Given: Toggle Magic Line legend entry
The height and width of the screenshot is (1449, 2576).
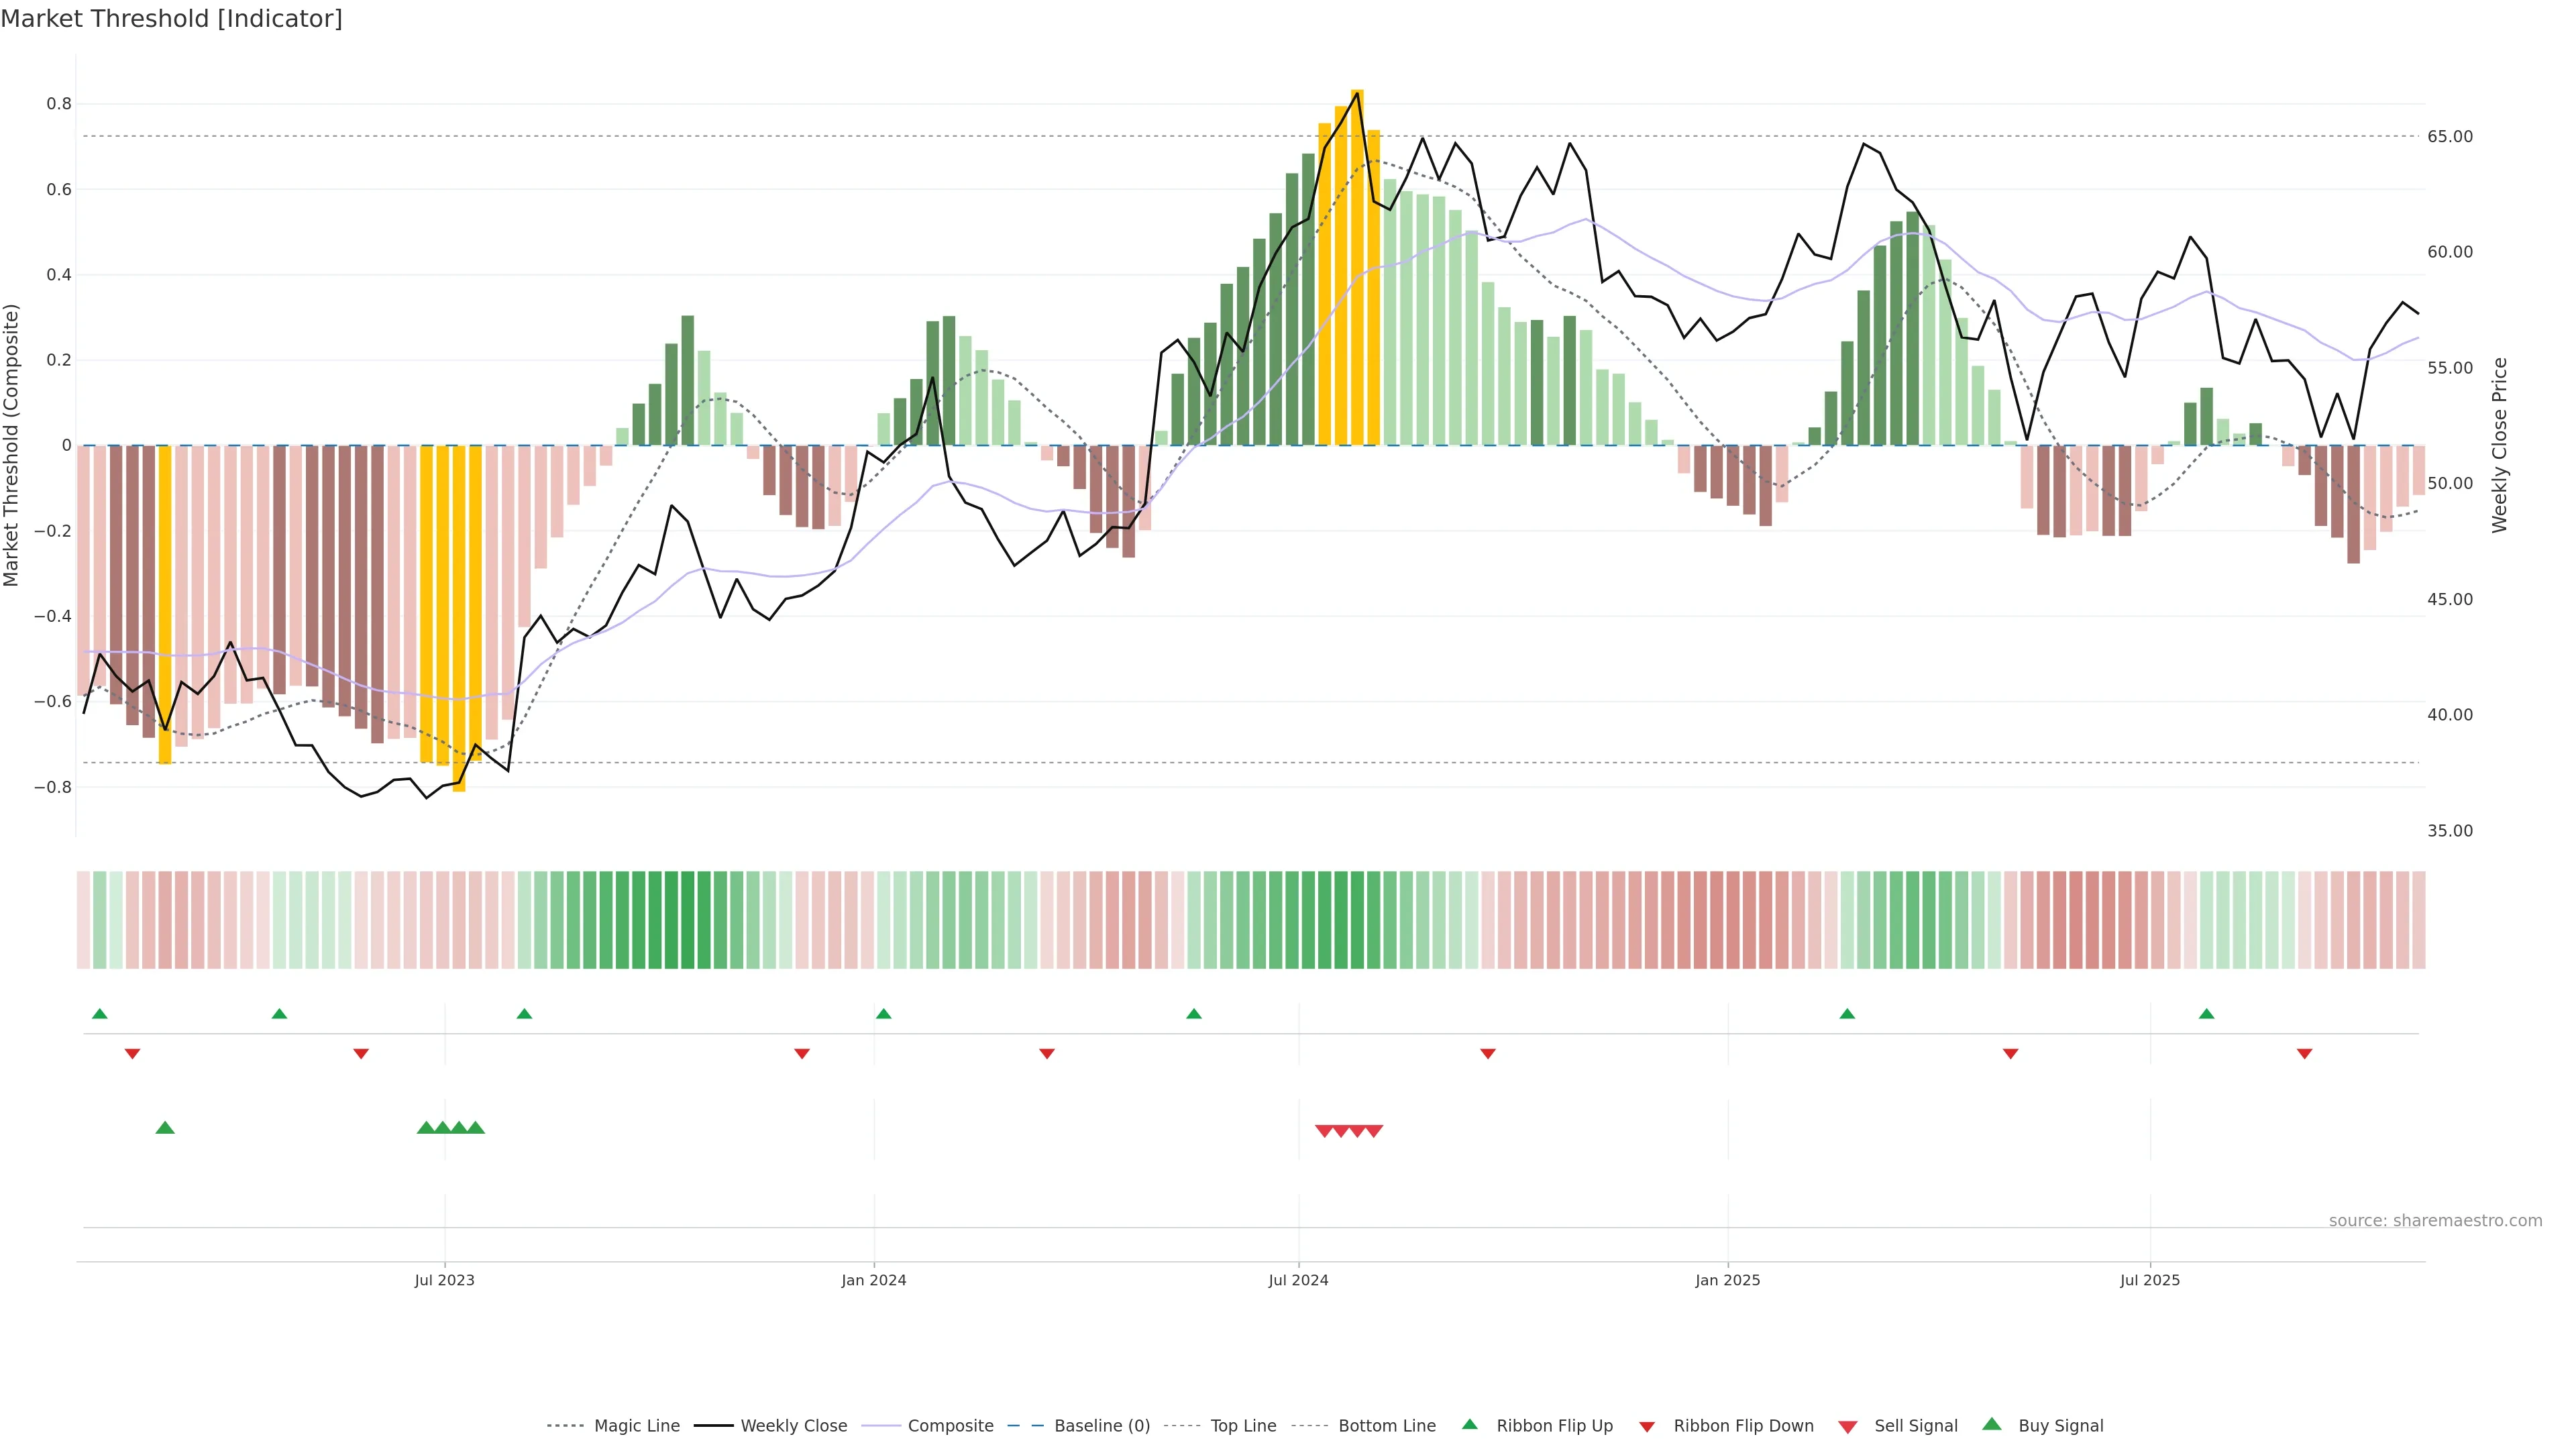Looking at the screenshot, I should [636, 1426].
